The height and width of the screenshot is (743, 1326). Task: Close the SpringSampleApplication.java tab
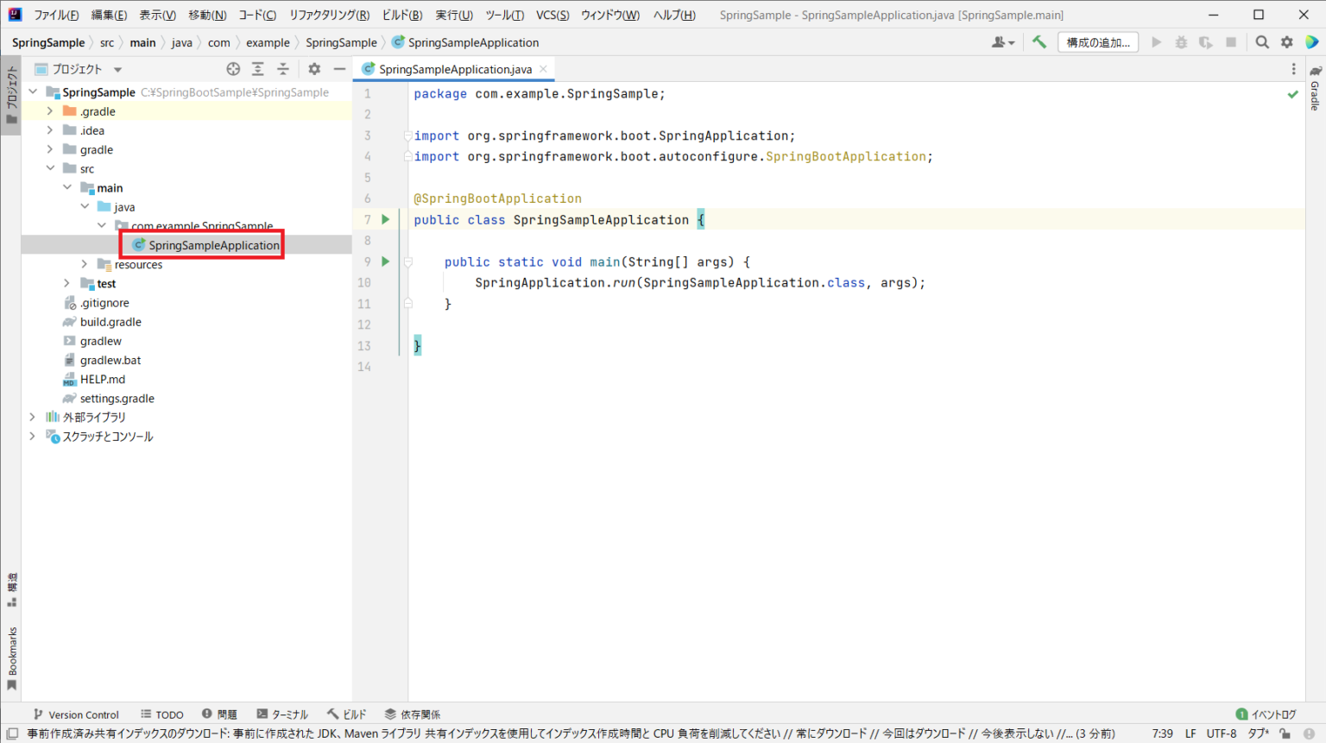(543, 69)
